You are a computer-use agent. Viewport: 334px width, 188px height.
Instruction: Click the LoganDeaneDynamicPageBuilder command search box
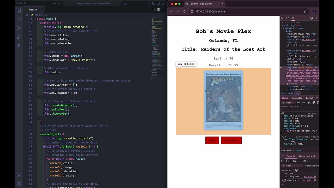[x=92, y=3]
